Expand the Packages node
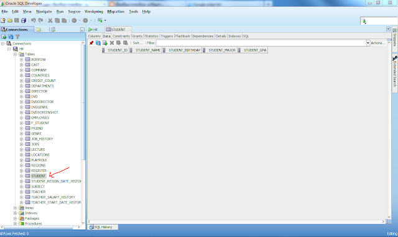The image size is (398, 237). (15, 218)
